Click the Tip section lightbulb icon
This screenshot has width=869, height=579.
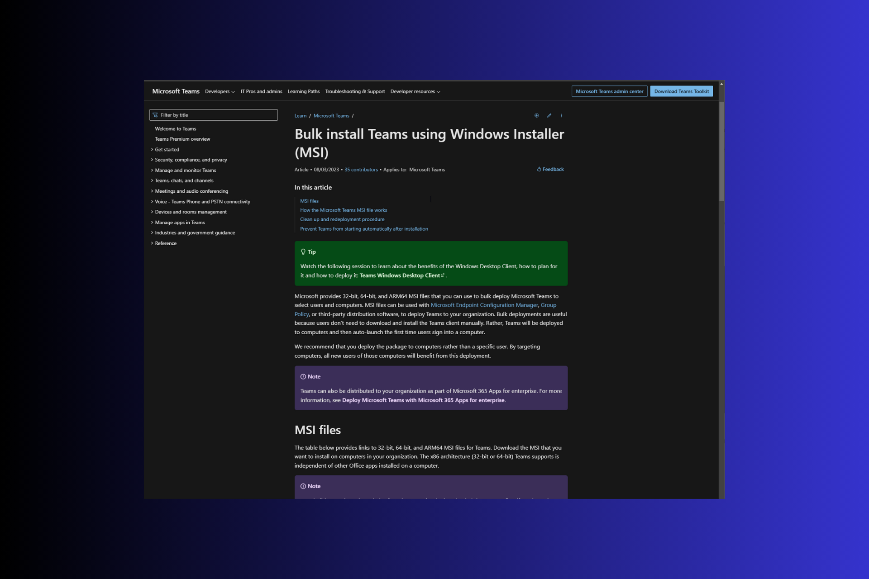[x=303, y=252]
